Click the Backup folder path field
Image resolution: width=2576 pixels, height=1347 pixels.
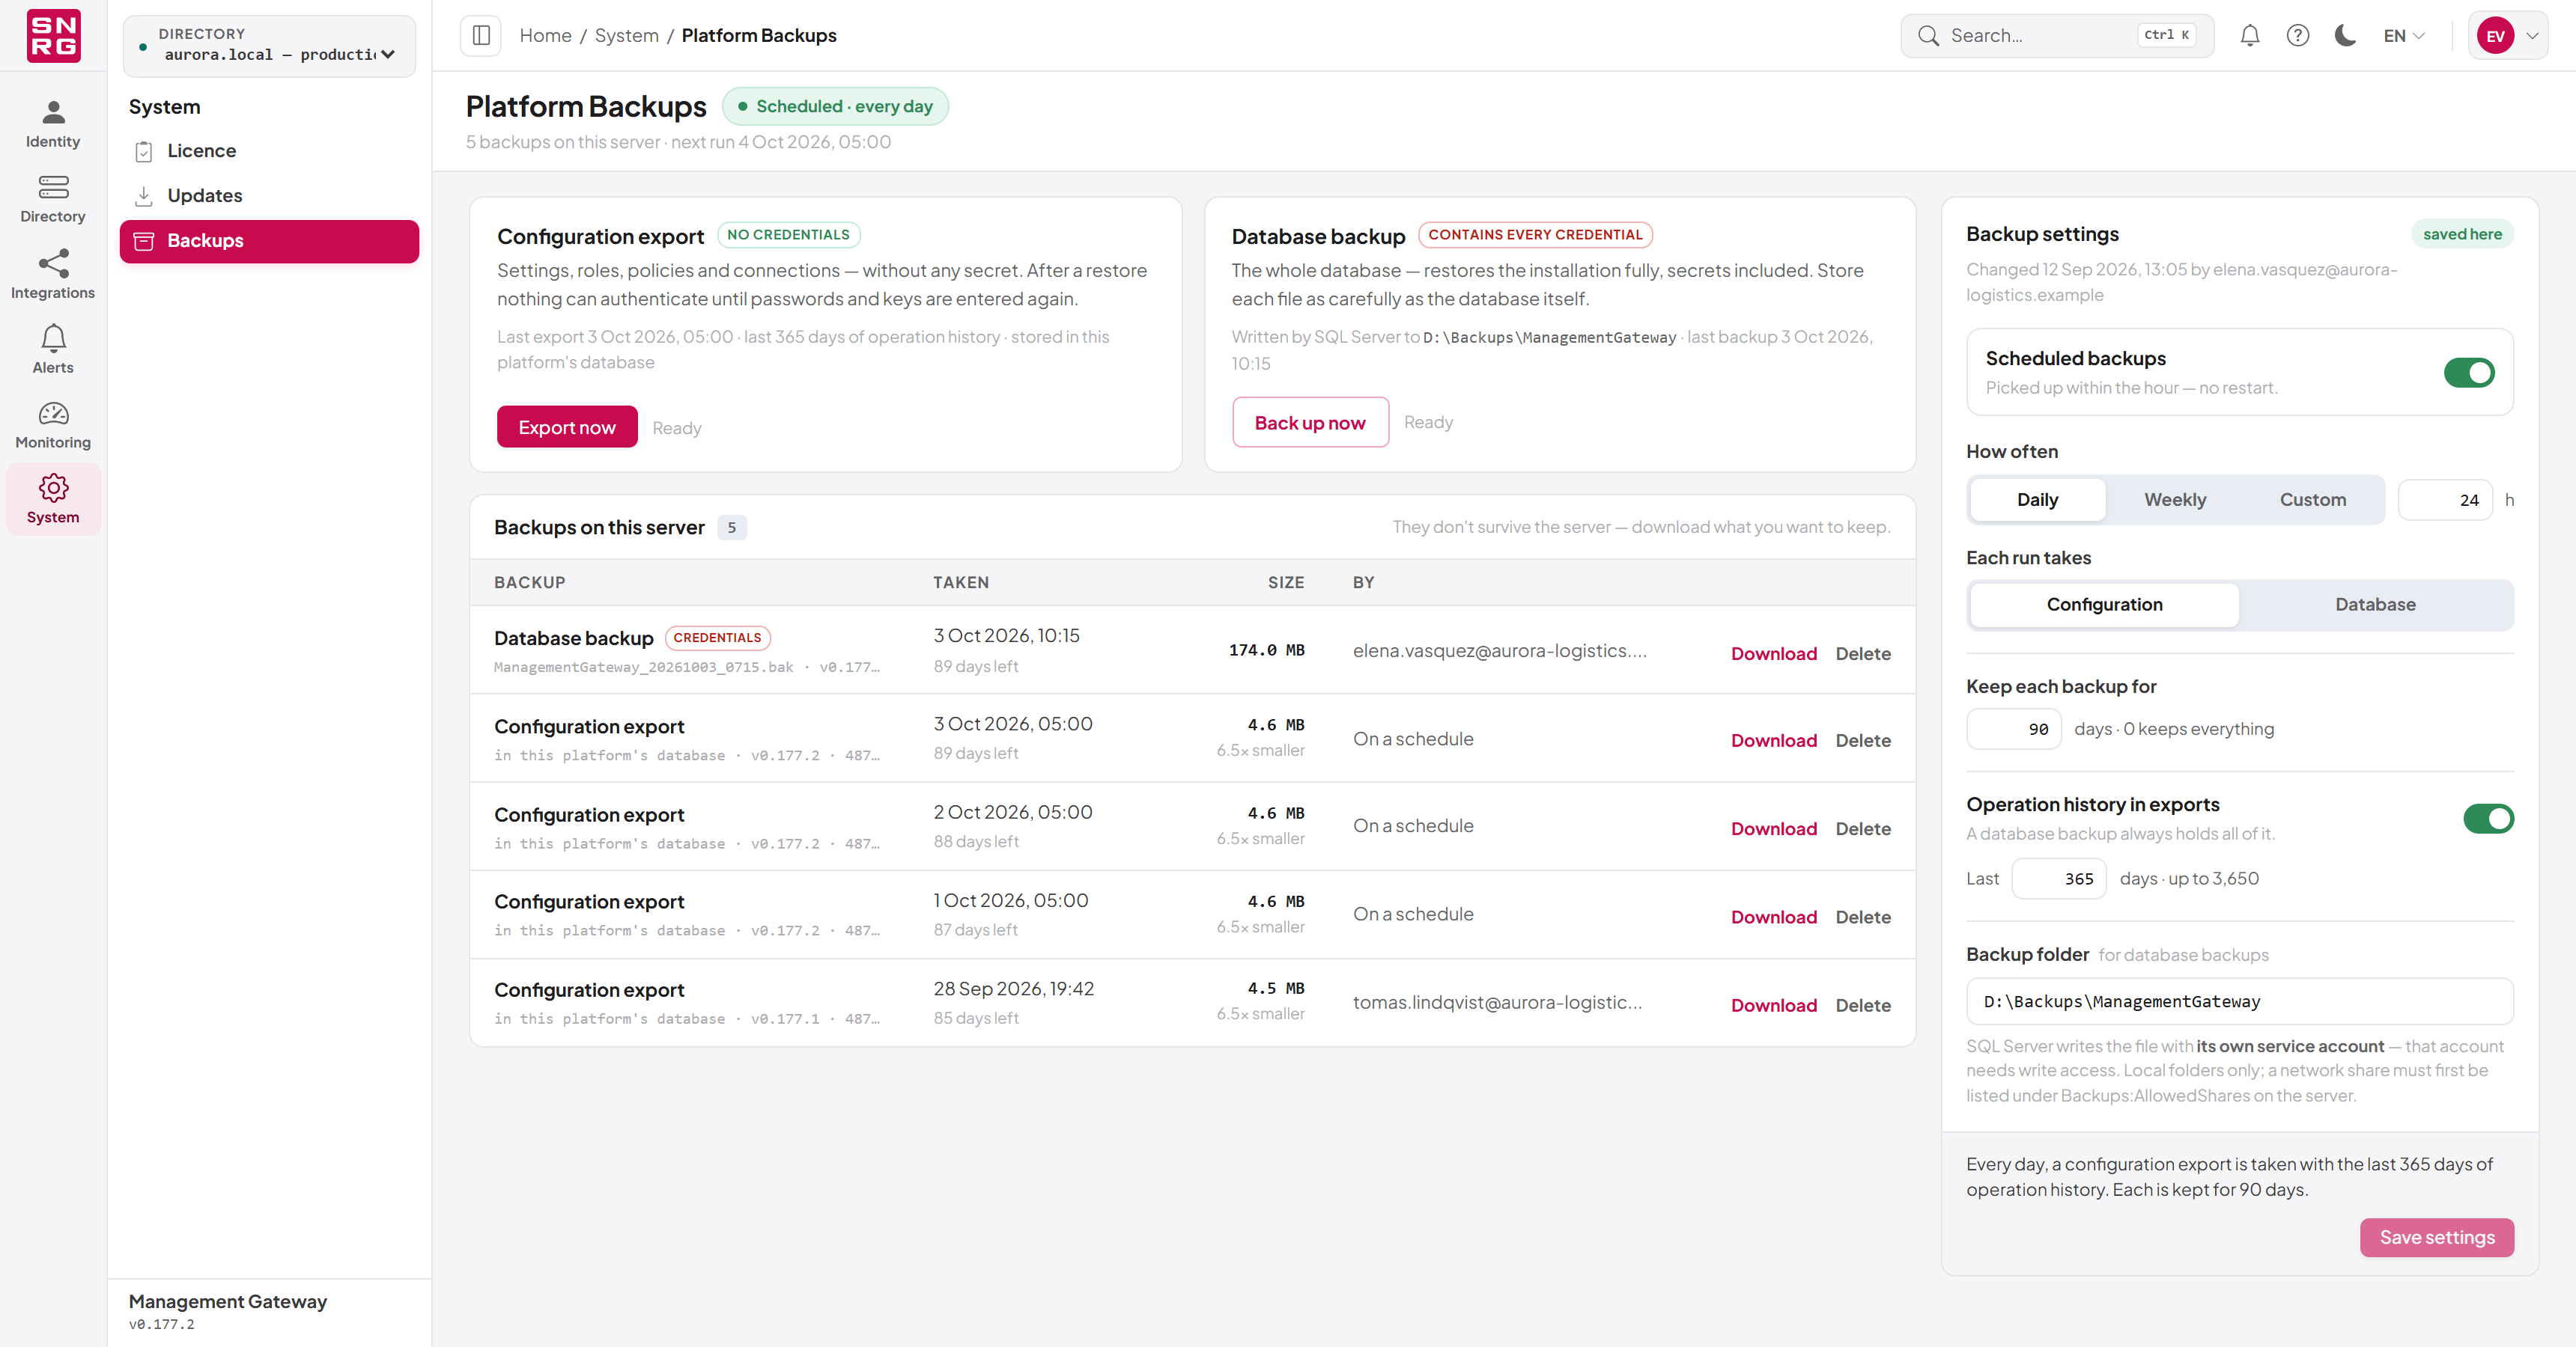(x=2239, y=1001)
